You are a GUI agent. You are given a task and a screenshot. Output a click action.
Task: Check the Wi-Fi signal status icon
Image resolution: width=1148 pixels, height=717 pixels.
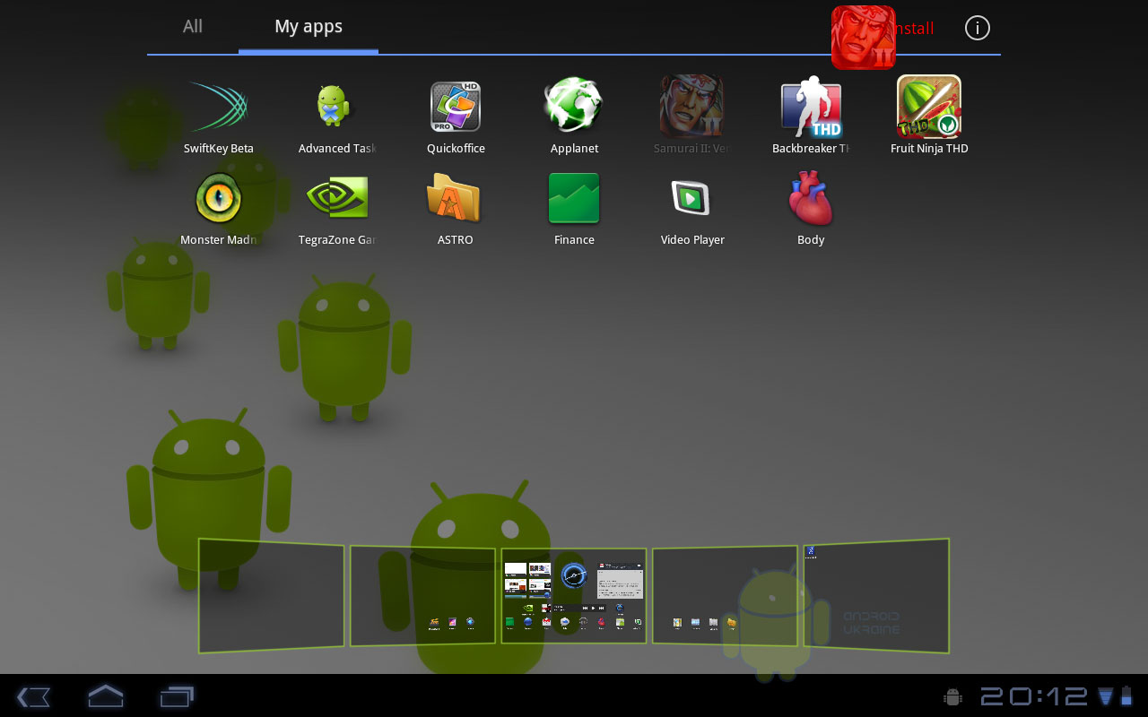(x=1106, y=696)
